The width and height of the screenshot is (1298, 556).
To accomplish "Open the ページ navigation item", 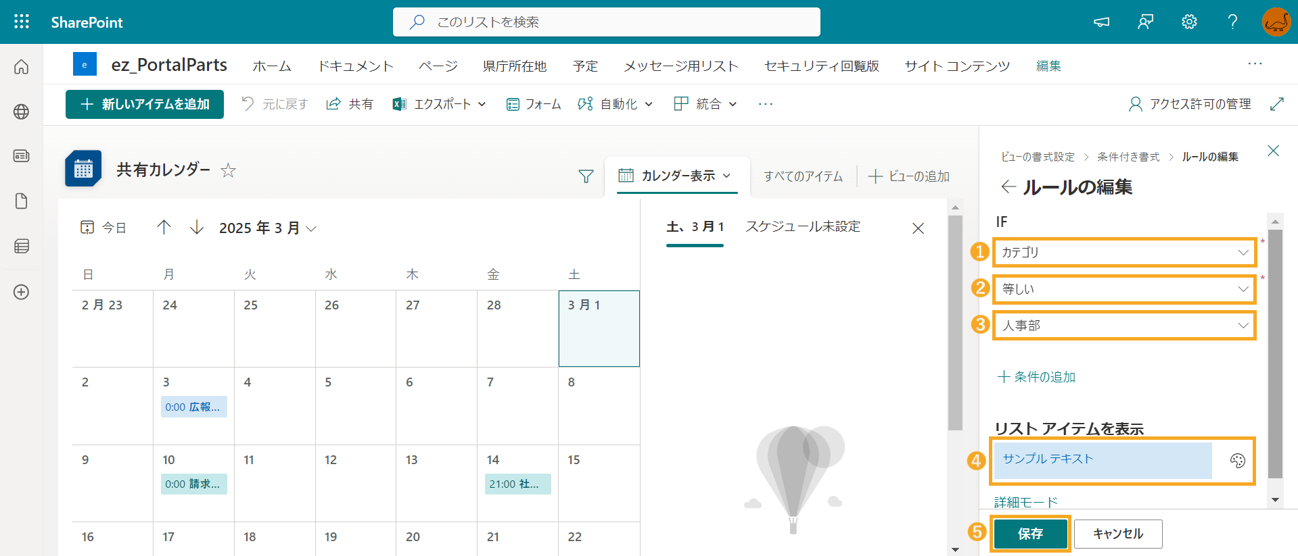I will (x=438, y=66).
